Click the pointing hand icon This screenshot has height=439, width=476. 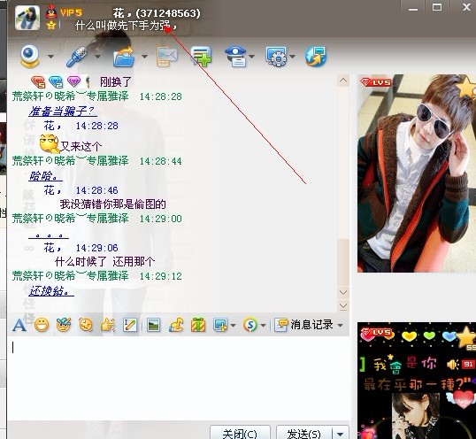click(108, 325)
